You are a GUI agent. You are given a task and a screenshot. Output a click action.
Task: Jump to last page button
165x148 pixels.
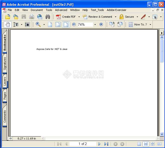click(x=106, y=144)
